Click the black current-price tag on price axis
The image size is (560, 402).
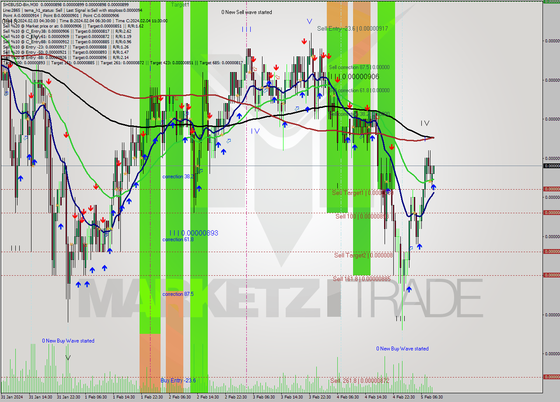pos(551,166)
